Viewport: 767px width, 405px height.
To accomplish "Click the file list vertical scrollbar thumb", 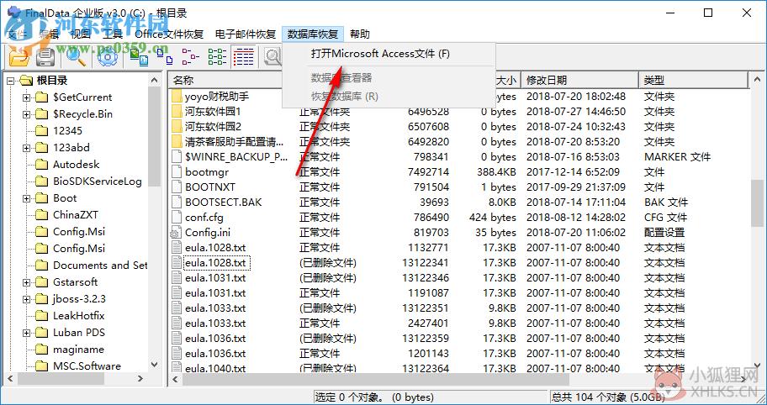I will (757, 202).
